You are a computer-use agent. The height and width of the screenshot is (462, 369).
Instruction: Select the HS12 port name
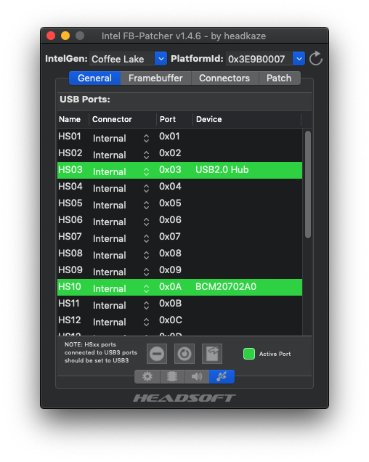(70, 320)
